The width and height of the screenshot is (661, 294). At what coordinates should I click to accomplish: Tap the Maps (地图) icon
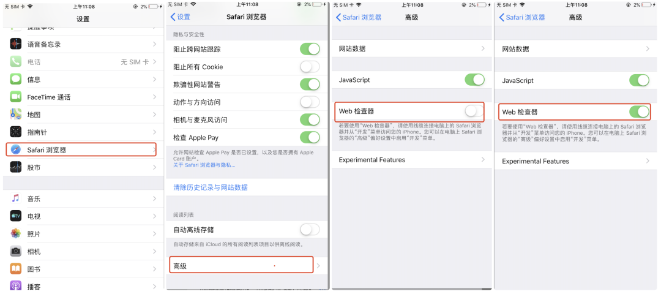16,115
